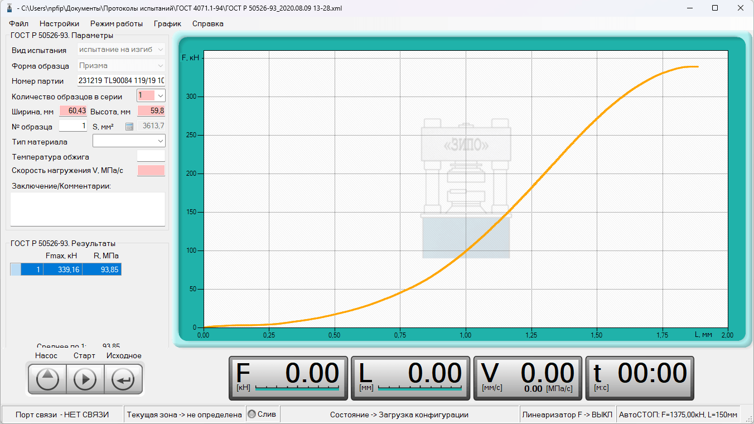The height and width of the screenshot is (424, 754).
Task: Open the Файл menu
Action: click(19, 23)
